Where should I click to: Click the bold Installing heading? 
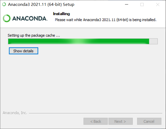(x=61, y=14)
